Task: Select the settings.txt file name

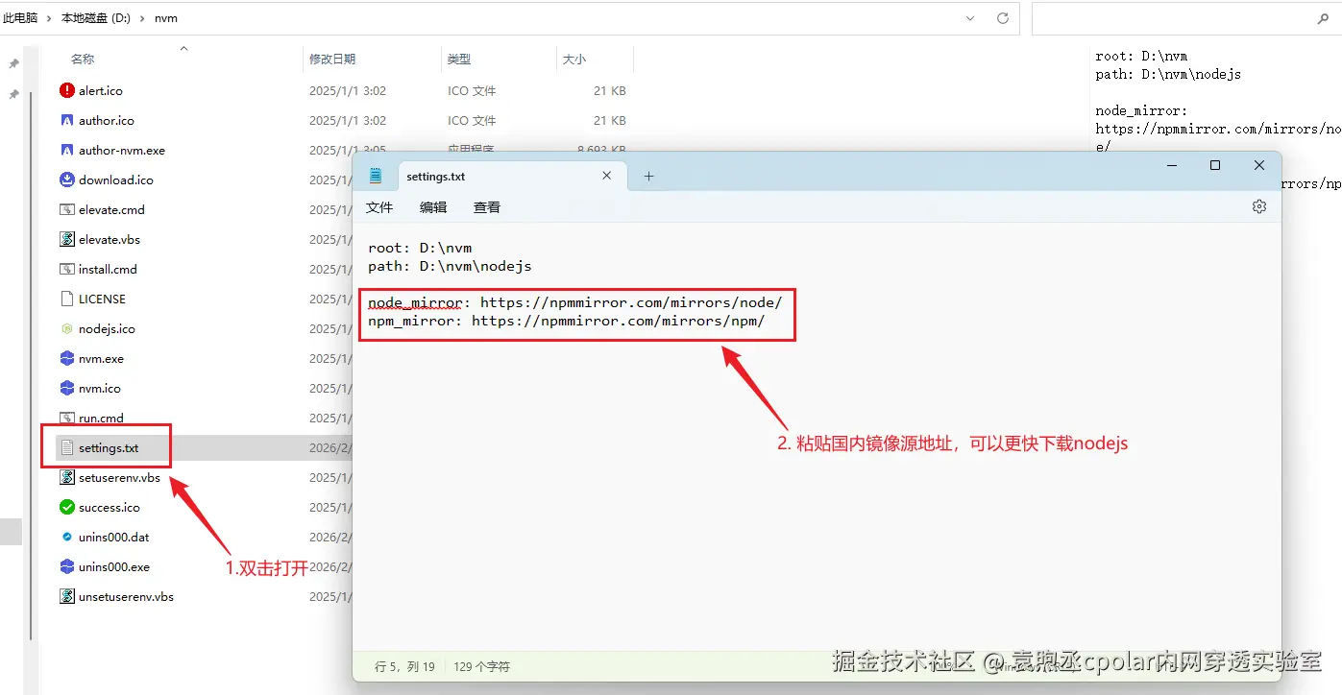Action: tap(109, 448)
